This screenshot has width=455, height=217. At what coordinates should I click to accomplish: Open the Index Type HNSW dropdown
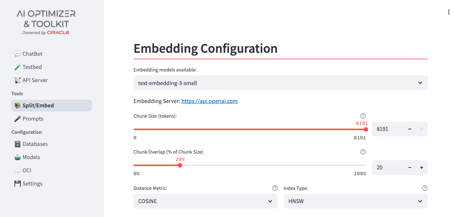(356, 201)
